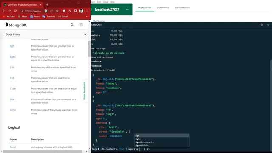
Task: Open the media control icon in Chrome toolbar
Action: [70, 11]
